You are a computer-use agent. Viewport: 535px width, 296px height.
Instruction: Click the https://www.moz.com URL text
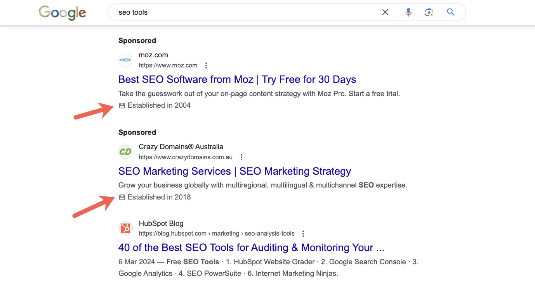[168, 65]
